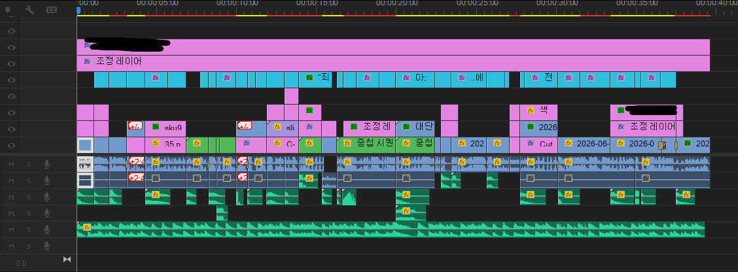Click the fx badge on the full-length 조정 레이어 clip
The image size is (738, 272).
tap(86, 61)
